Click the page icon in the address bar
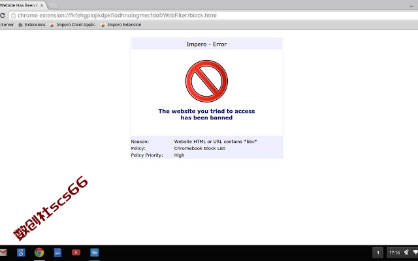Image resolution: width=418 pixels, height=261 pixels. tap(13, 16)
